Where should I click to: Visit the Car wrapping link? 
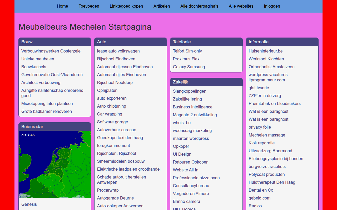[x=110, y=114]
